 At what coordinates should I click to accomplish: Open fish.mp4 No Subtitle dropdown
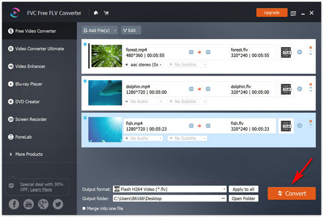click(187, 138)
